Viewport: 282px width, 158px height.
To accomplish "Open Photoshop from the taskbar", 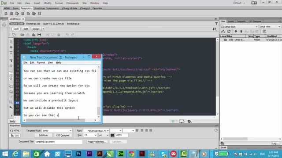I will tap(78, 154).
